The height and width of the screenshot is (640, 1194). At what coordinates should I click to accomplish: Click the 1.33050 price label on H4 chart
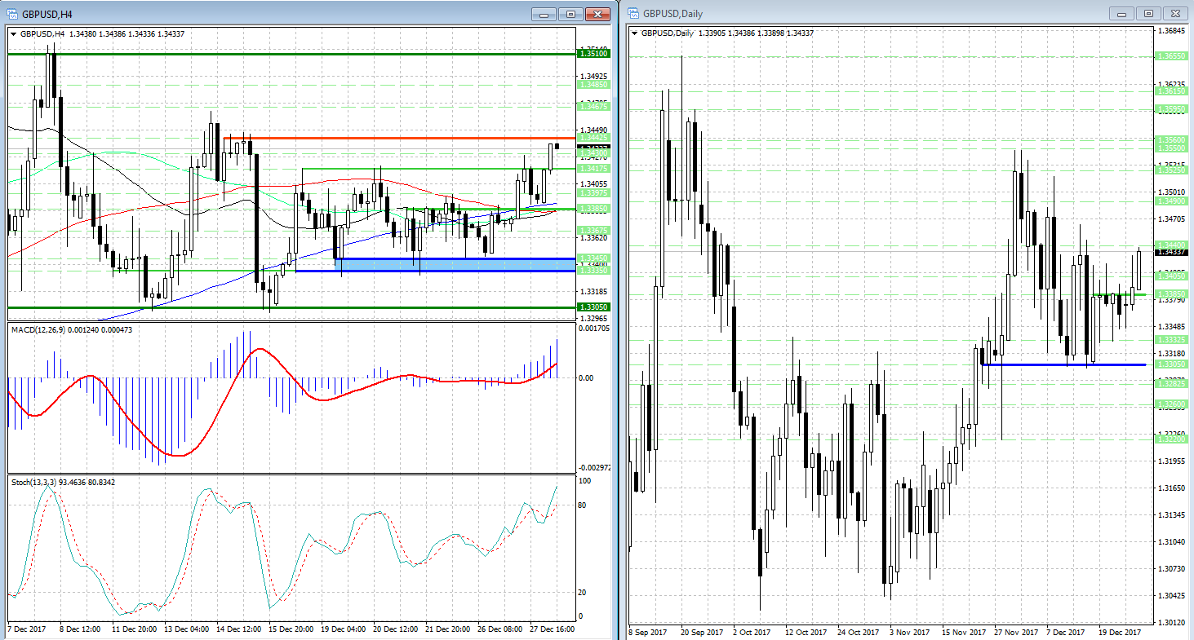[x=592, y=307]
